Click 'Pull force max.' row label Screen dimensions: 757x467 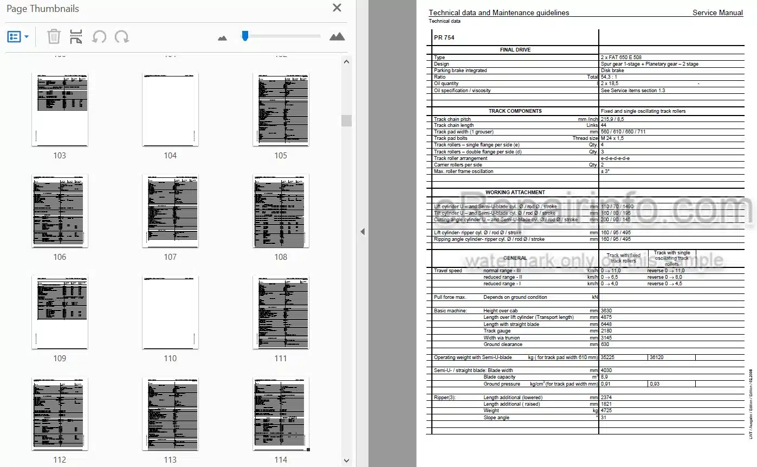[450, 297]
